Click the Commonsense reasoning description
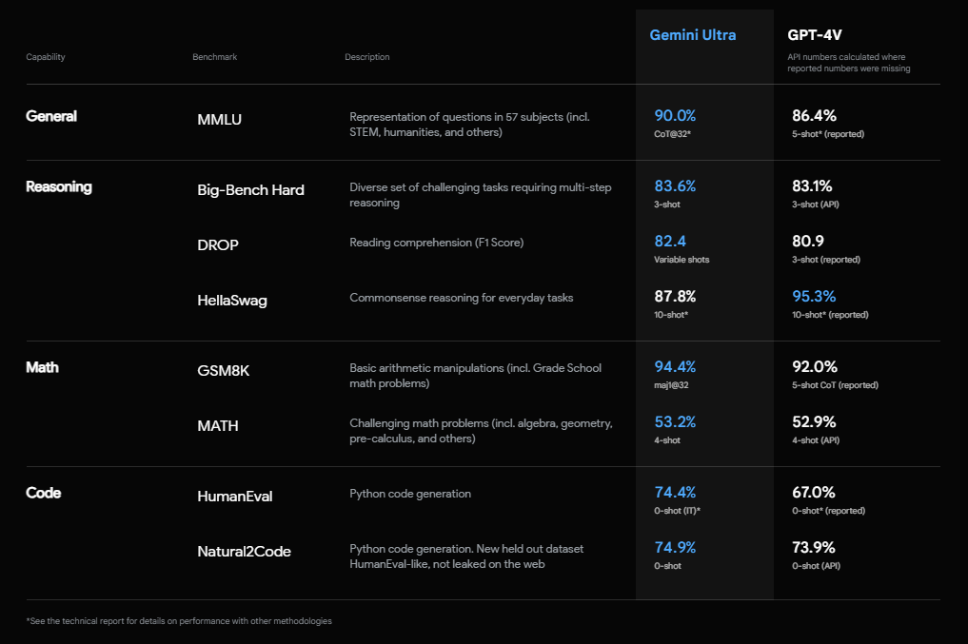 (462, 298)
